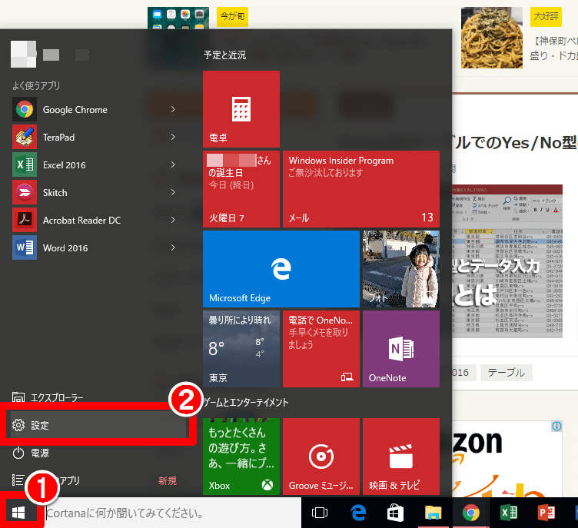The width and height of the screenshot is (578, 528).
Task: Click the ゲームとエンターテイメント group heading
Action: tap(246, 402)
